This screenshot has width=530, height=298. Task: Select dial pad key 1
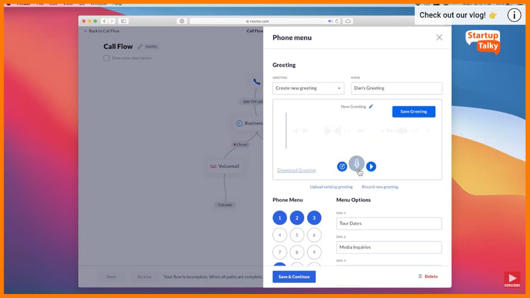click(280, 218)
